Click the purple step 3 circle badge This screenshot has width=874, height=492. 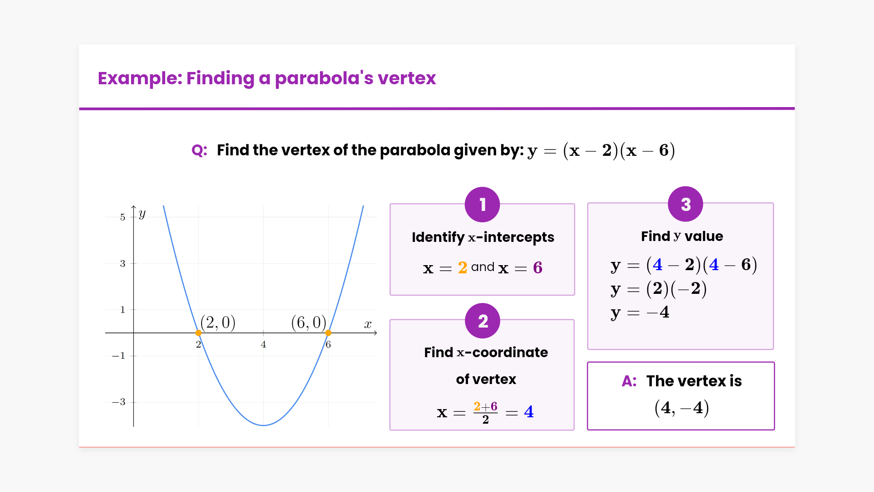click(x=685, y=204)
